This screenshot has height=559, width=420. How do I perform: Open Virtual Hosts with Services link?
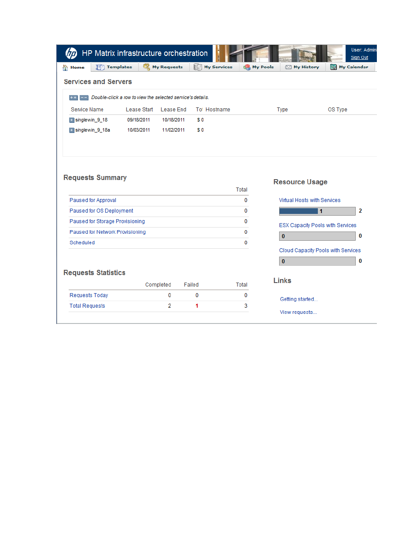pos(309,200)
